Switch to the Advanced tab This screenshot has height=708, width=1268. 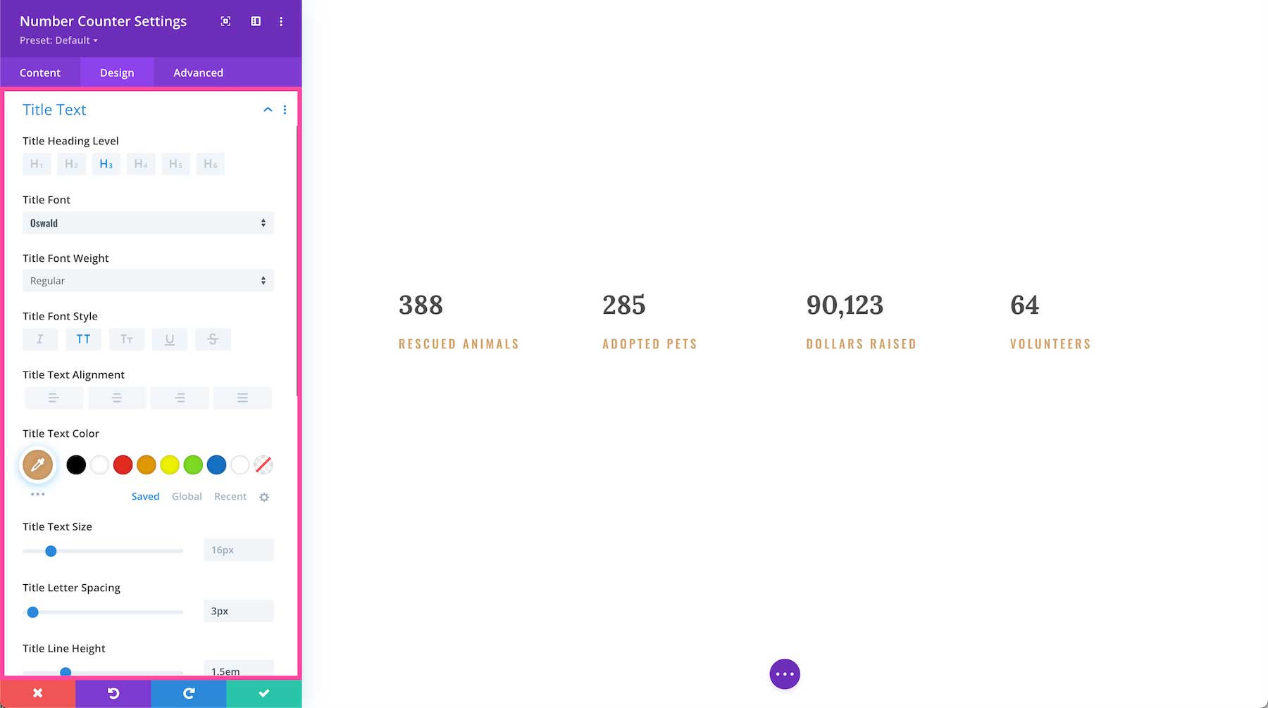click(x=197, y=72)
